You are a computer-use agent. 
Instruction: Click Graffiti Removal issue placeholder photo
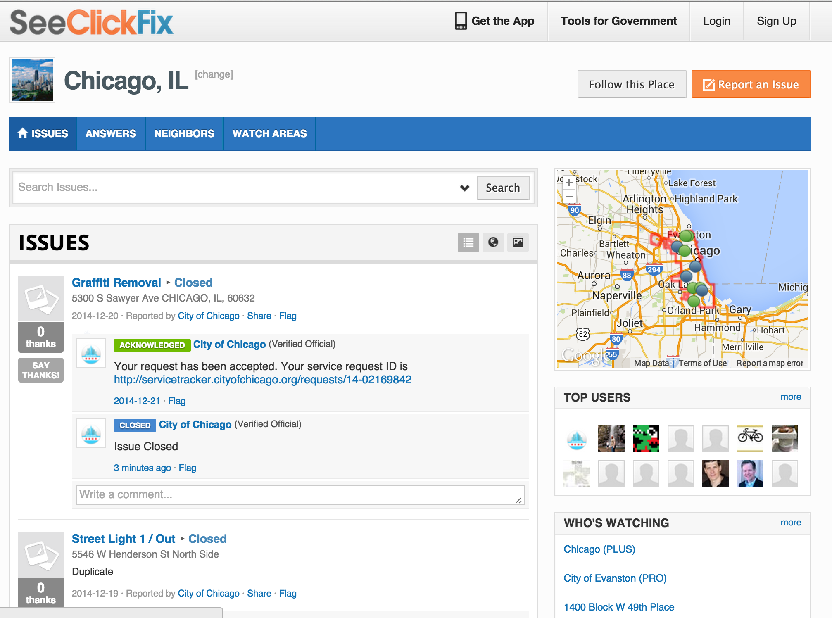[x=41, y=299]
